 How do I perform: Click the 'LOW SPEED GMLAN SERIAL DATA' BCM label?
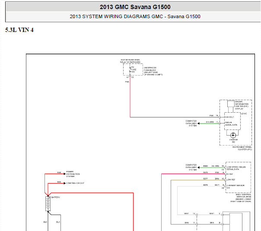[x=236, y=168]
